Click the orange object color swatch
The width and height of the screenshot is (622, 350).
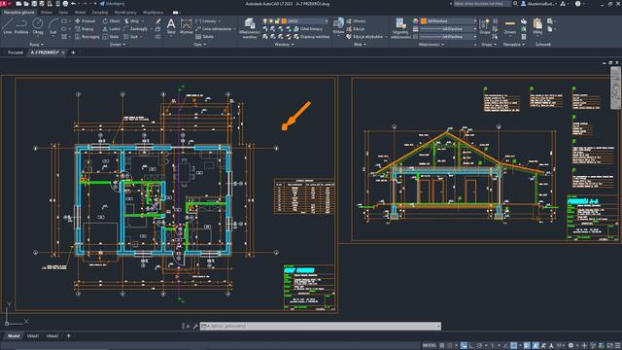pyautogui.click(x=424, y=21)
